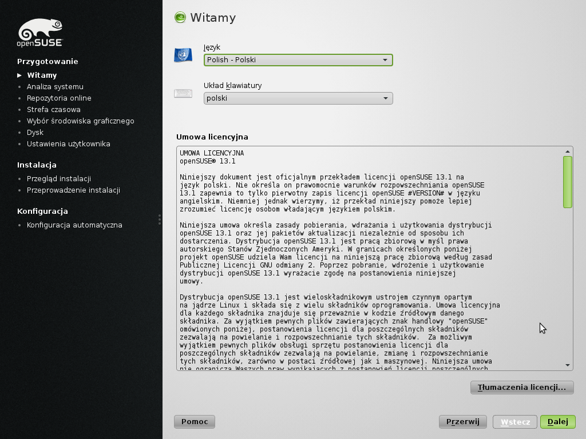Click the Przerwij abort button

462,422
